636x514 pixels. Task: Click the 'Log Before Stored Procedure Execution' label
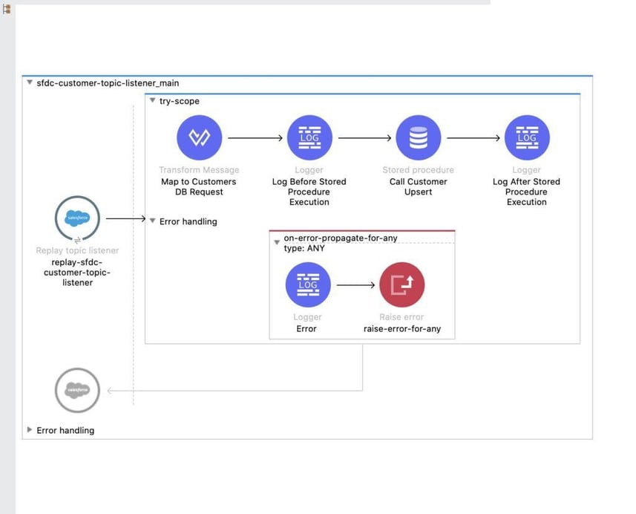309,192
